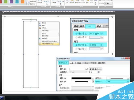Screen dimensions: 134x100
Task: Click the scissors cut icon in context menu
Action: pyautogui.click(x=40, y=23)
